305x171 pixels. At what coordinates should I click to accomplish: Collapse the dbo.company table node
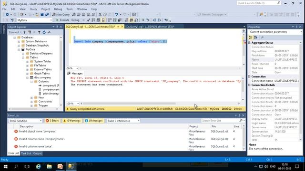tap(28, 77)
